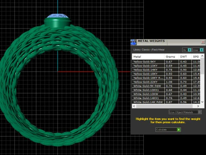Close the Metal Weights panel
The width and height of the screenshot is (206, 155).
pos(203,42)
